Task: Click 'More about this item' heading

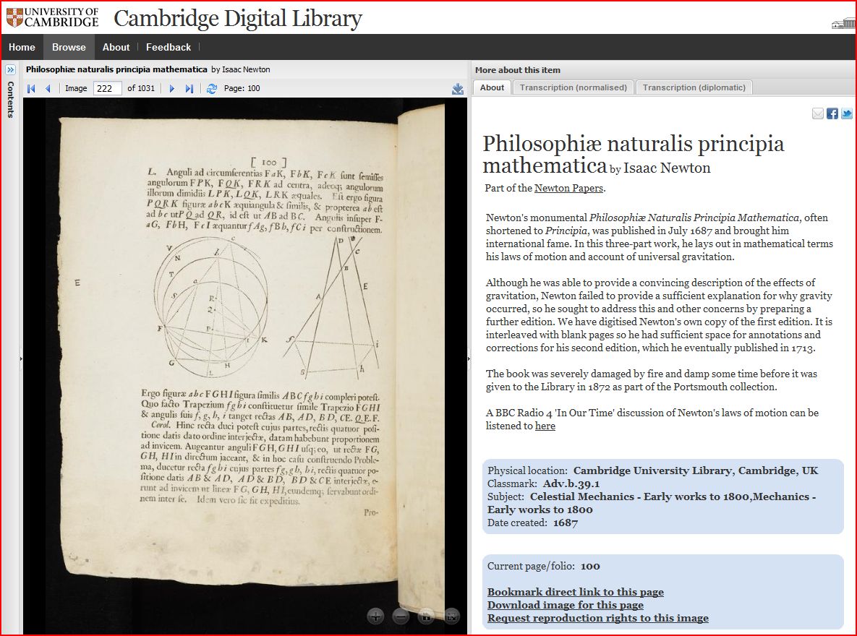Action: pos(518,70)
